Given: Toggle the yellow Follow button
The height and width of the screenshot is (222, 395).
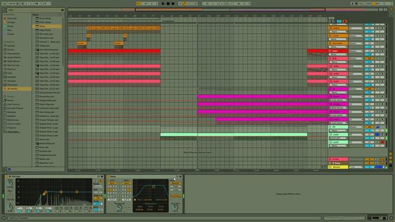Looking at the screenshot, I should click(x=138, y=4).
